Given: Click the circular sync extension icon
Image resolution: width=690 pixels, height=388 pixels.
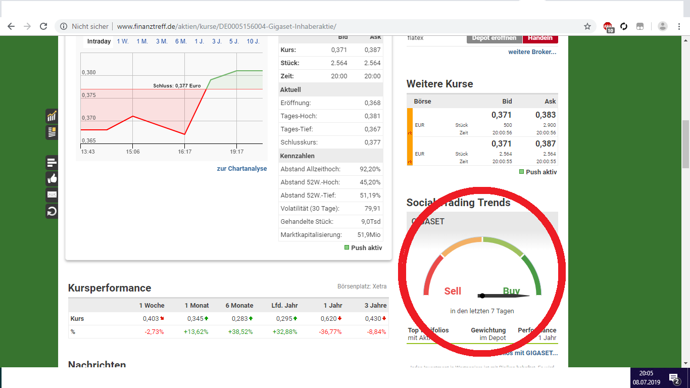Looking at the screenshot, I should coord(624,26).
